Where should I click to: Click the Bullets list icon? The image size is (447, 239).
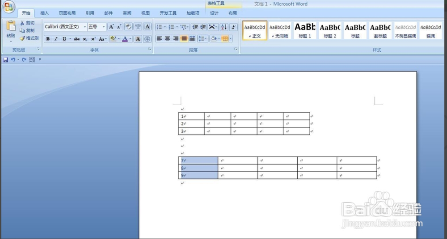[160, 27]
